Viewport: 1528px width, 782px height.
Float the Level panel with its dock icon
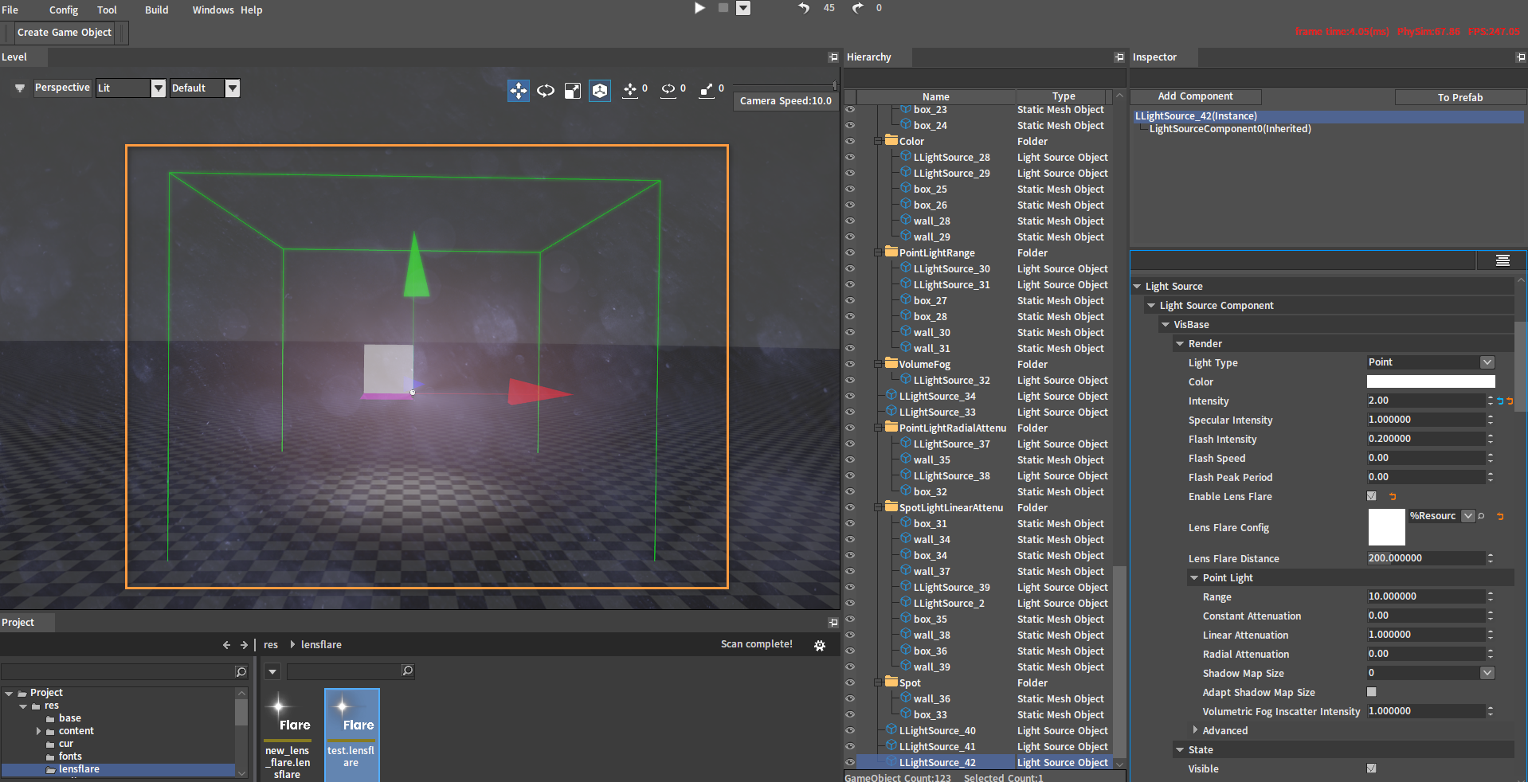833,57
